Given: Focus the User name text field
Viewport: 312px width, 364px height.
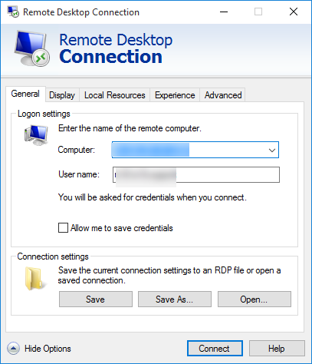Looking at the screenshot, I should pyautogui.click(x=196, y=174).
